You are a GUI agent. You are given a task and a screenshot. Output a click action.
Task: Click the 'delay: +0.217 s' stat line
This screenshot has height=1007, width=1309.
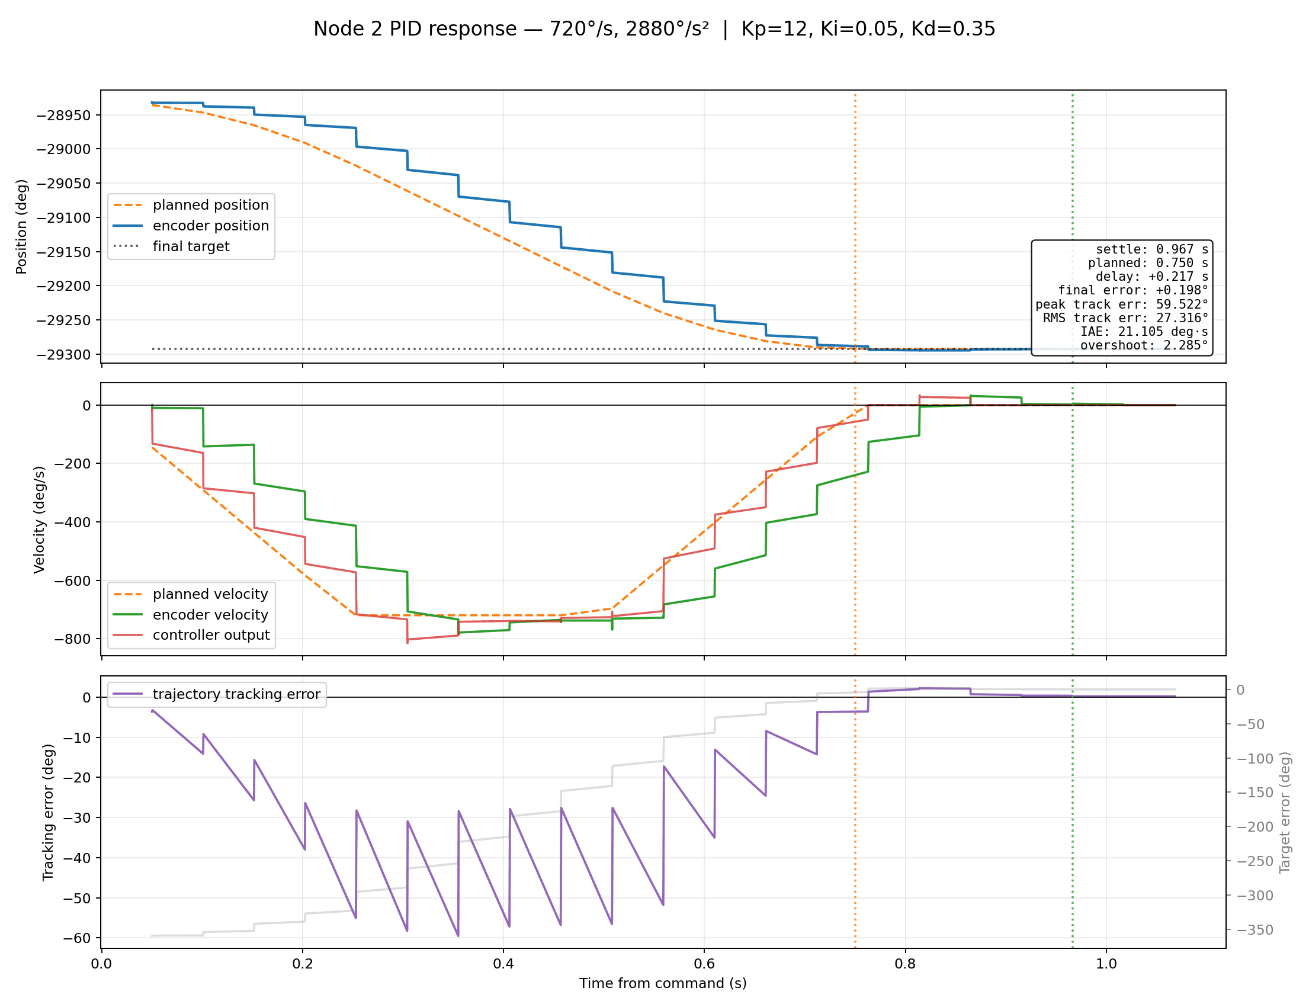pyautogui.click(x=1152, y=277)
